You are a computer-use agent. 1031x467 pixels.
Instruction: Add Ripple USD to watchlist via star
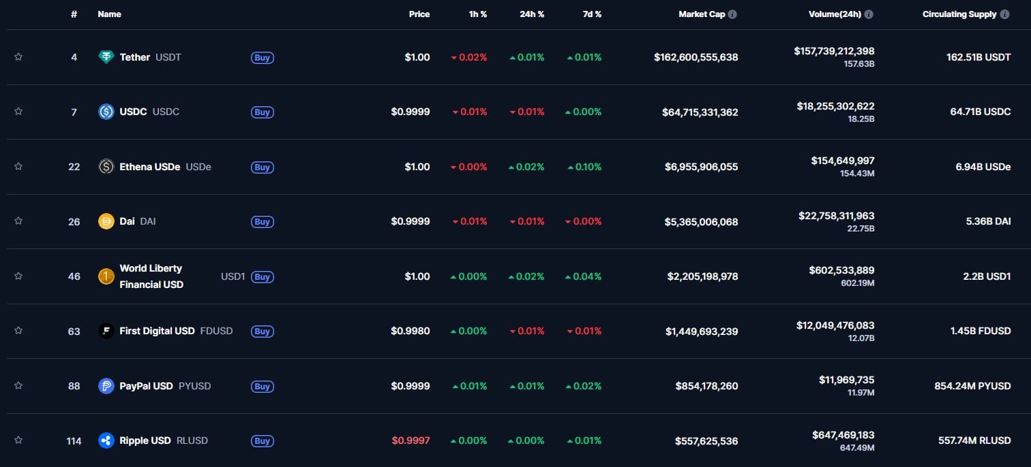[18, 440]
